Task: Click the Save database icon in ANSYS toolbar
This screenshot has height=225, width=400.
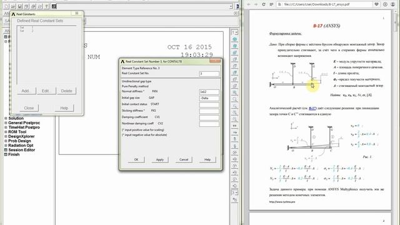Action: point(19,6)
